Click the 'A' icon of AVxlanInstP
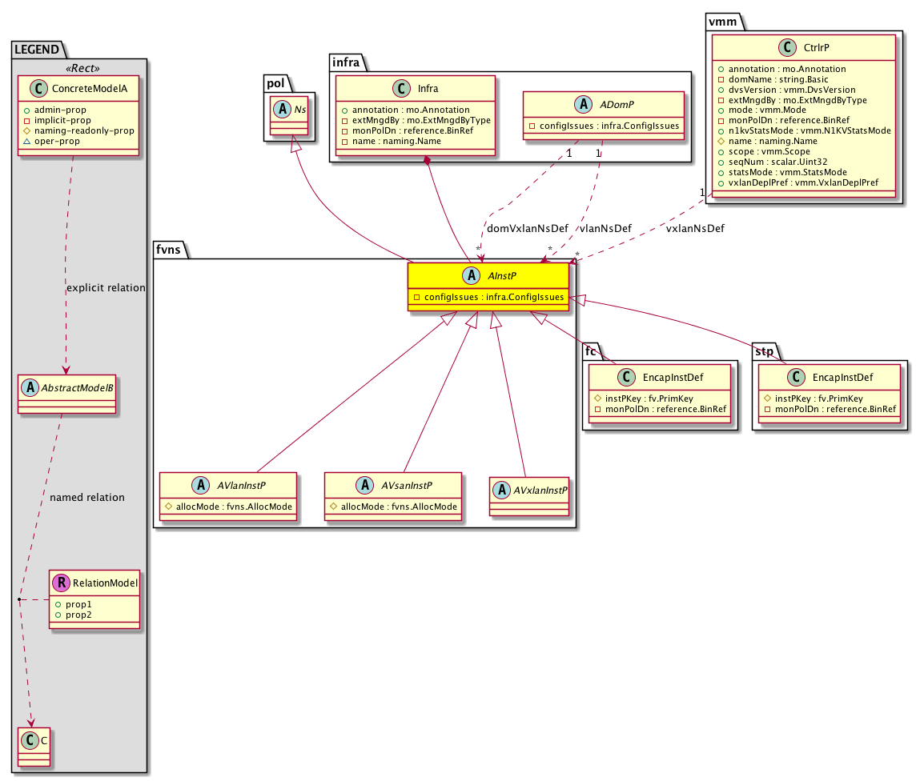Screen dimensions: 924x781 (x=504, y=489)
